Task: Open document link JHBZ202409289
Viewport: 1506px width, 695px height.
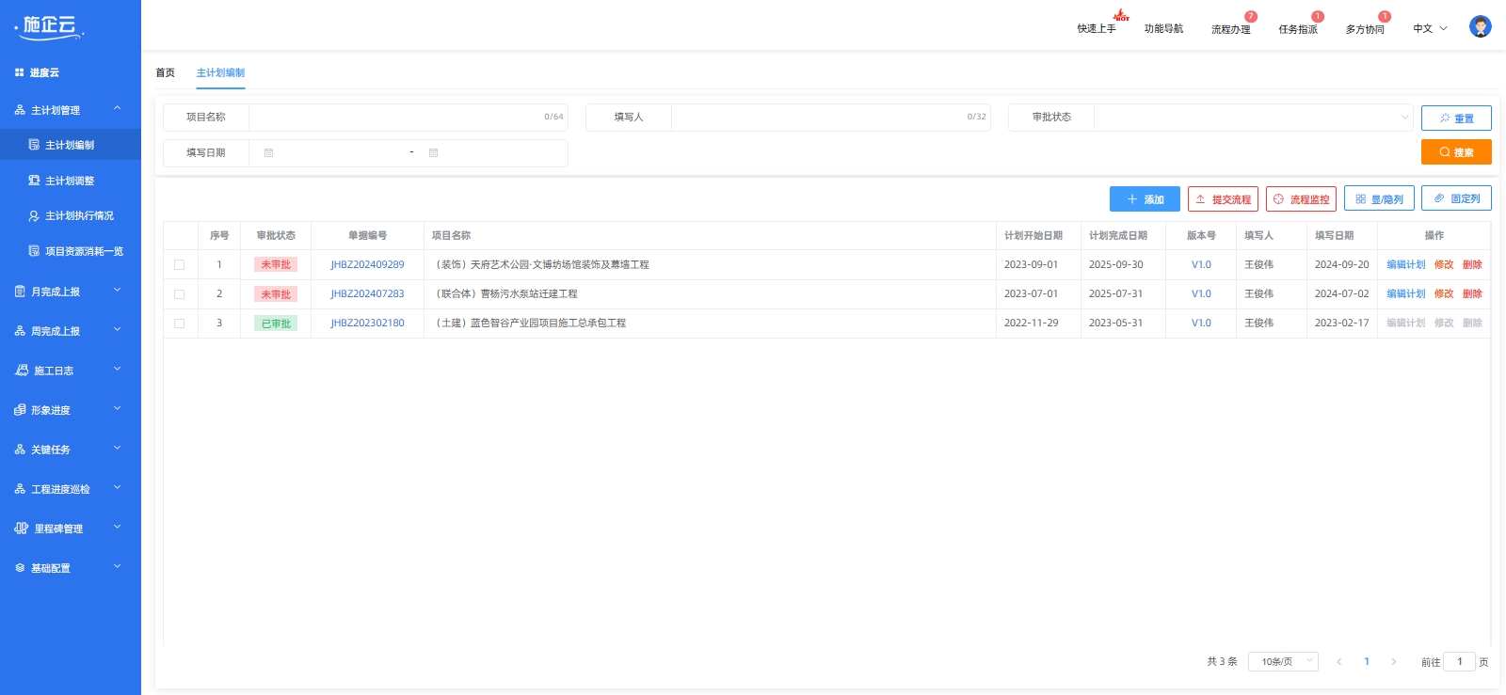Action: [x=367, y=265]
